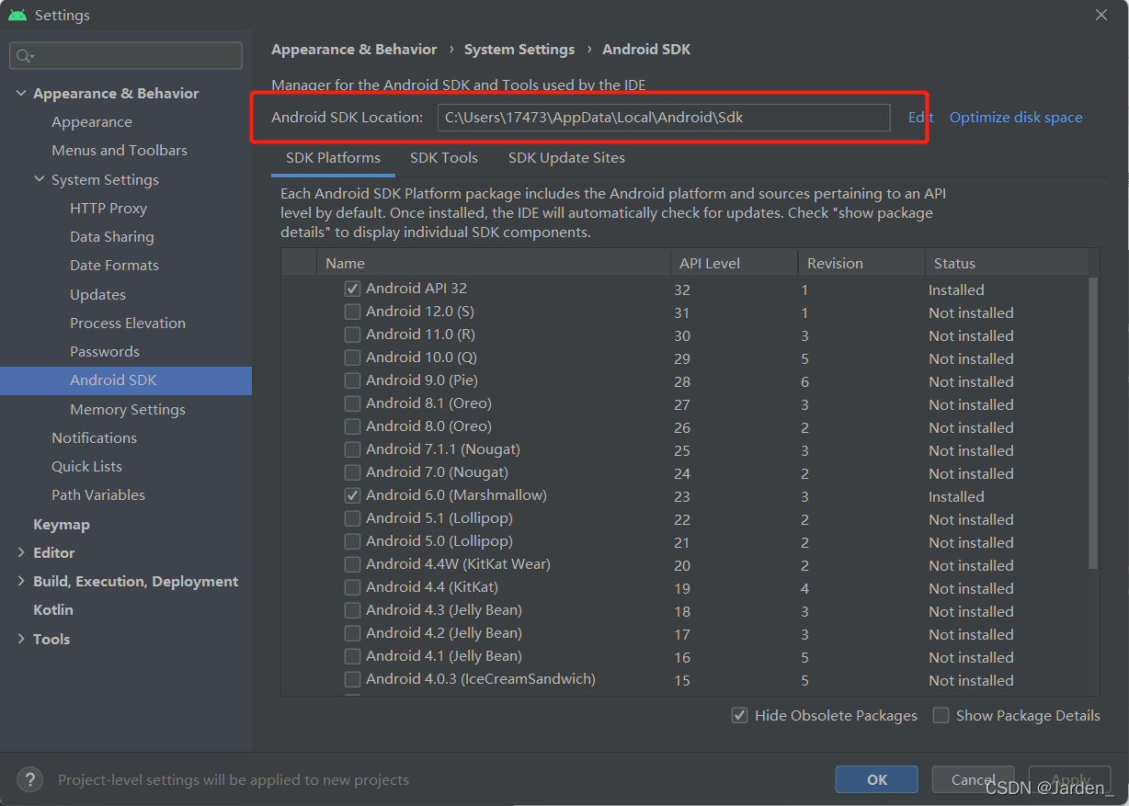Disable Hide Obsolete Packages checkbox

click(x=739, y=715)
